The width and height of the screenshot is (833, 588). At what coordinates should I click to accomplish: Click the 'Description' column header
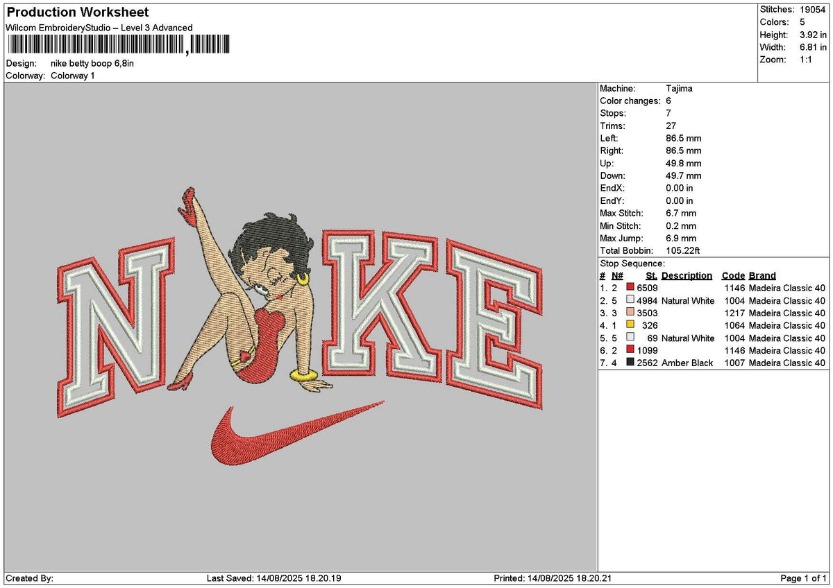pos(687,275)
